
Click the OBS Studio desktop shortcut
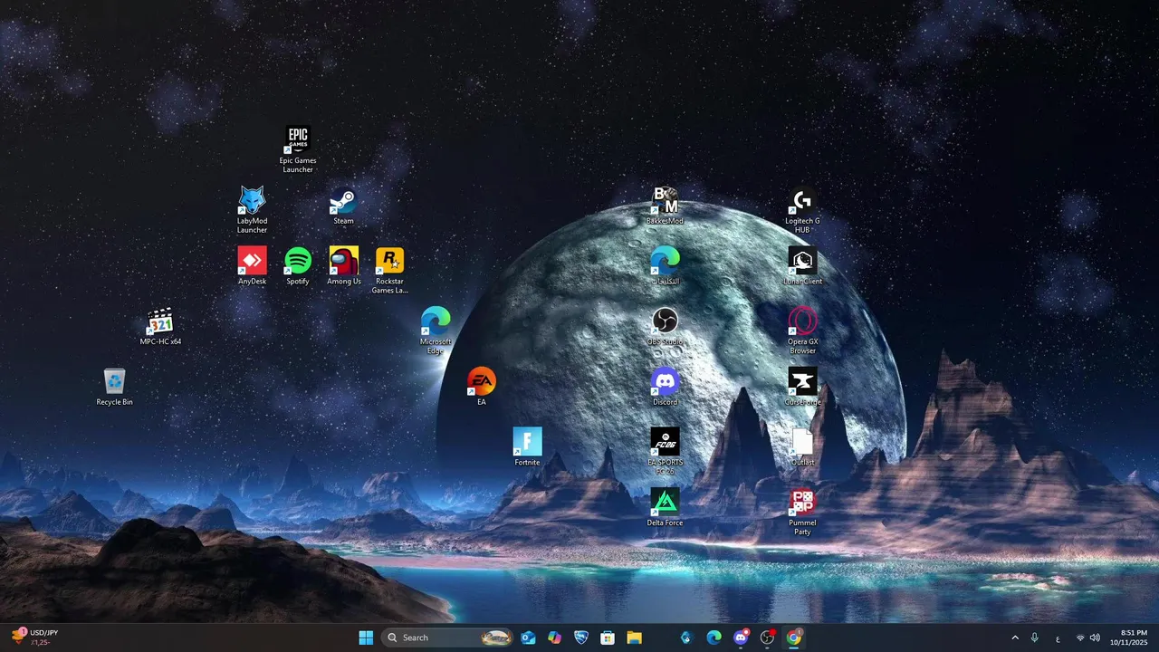(665, 327)
